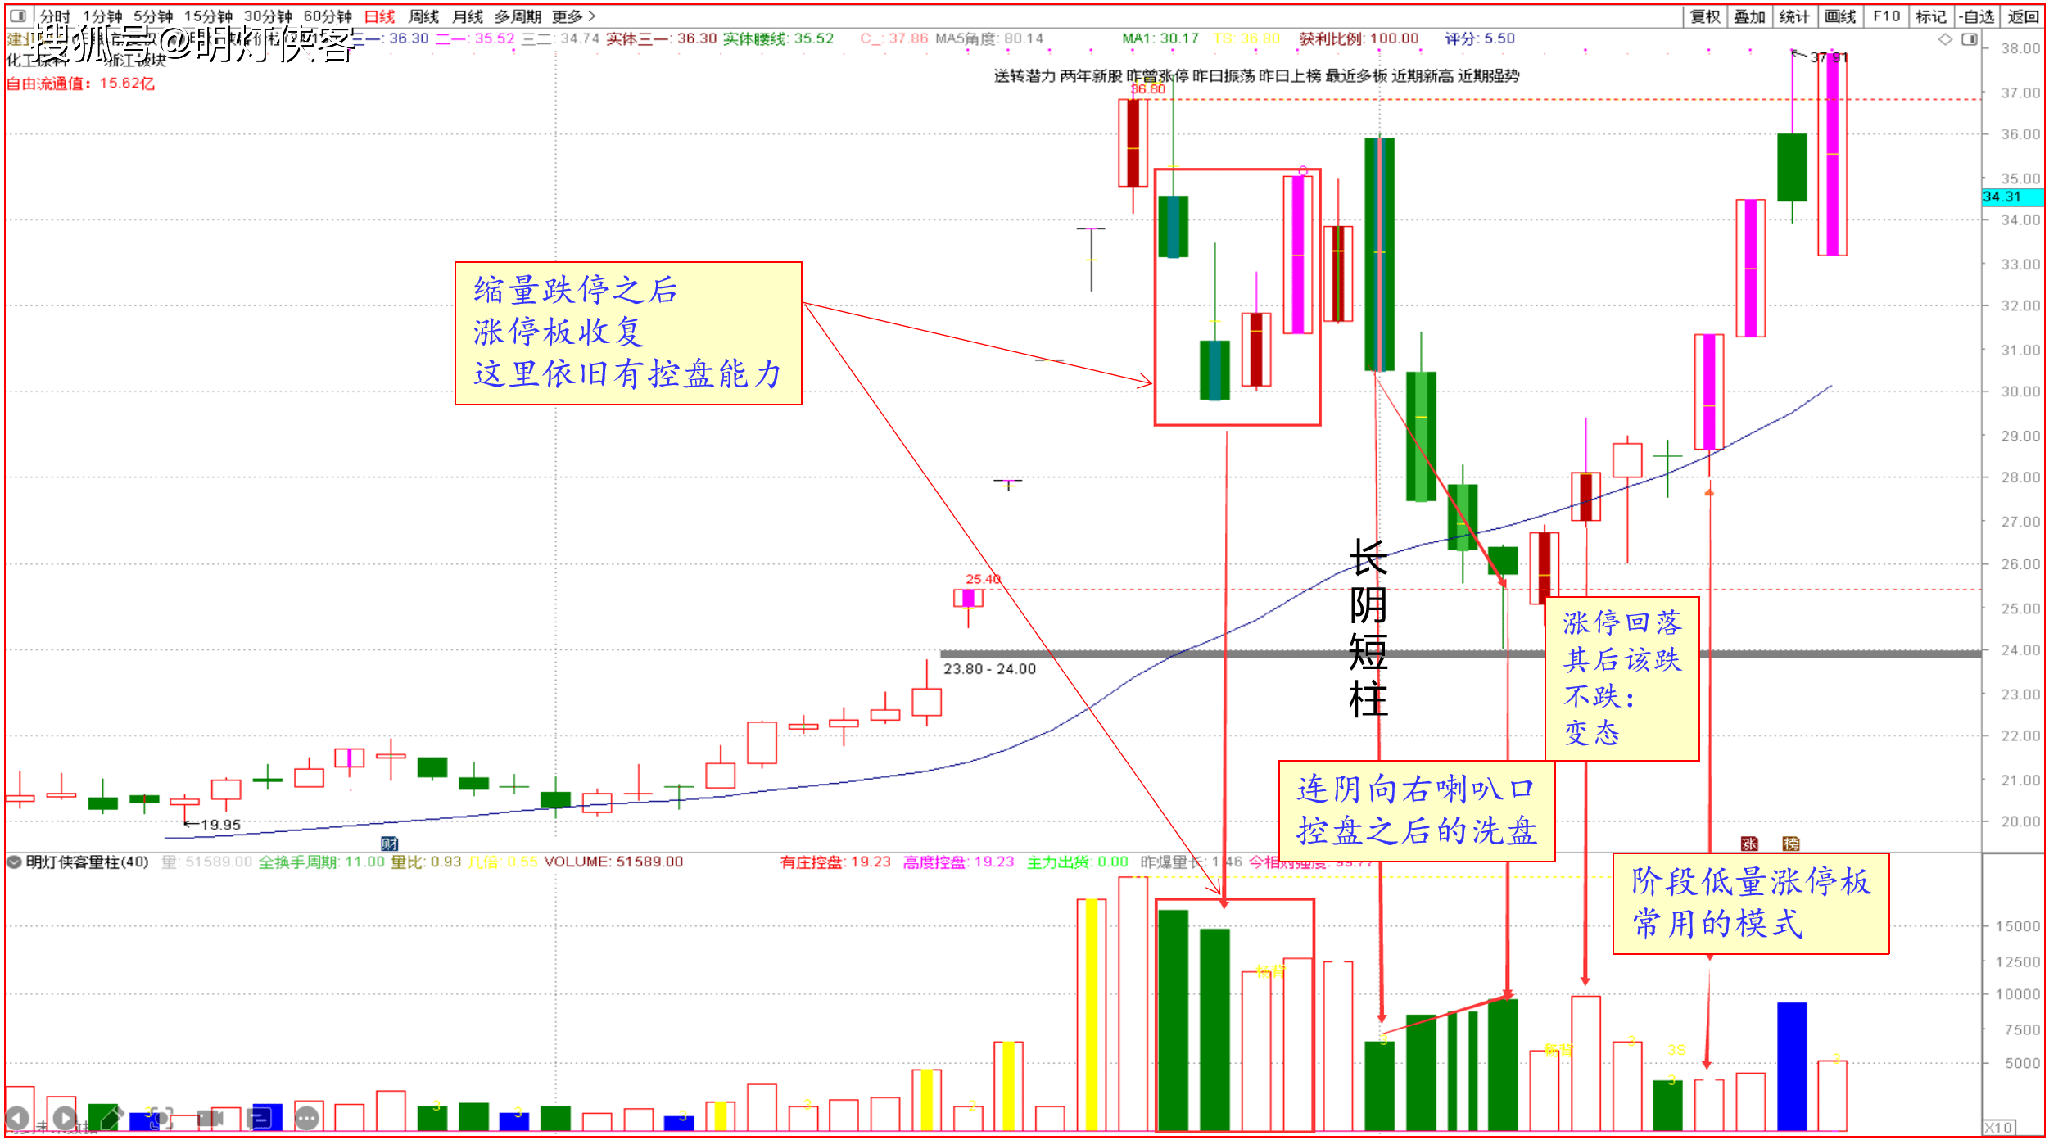Click the 有庄控盘: 19.23 value
Image resolution: width=2049 pixels, height=1140 pixels.
coord(835,862)
